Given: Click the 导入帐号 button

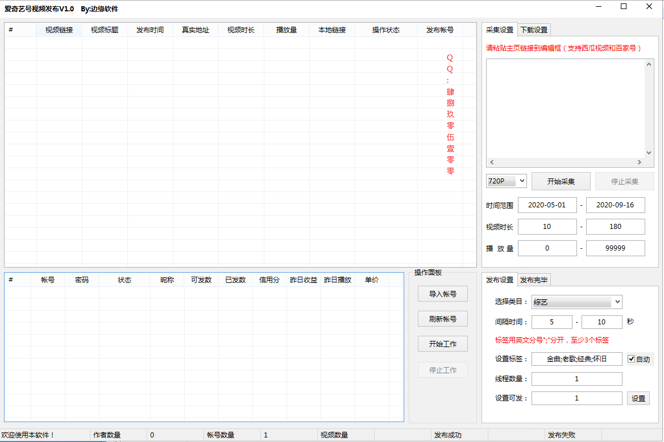Looking at the screenshot, I should [x=442, y=294].
